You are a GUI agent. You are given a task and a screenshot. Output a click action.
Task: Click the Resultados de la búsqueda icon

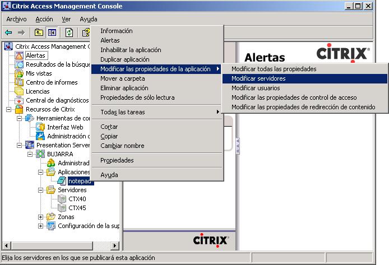coord(19,64)
